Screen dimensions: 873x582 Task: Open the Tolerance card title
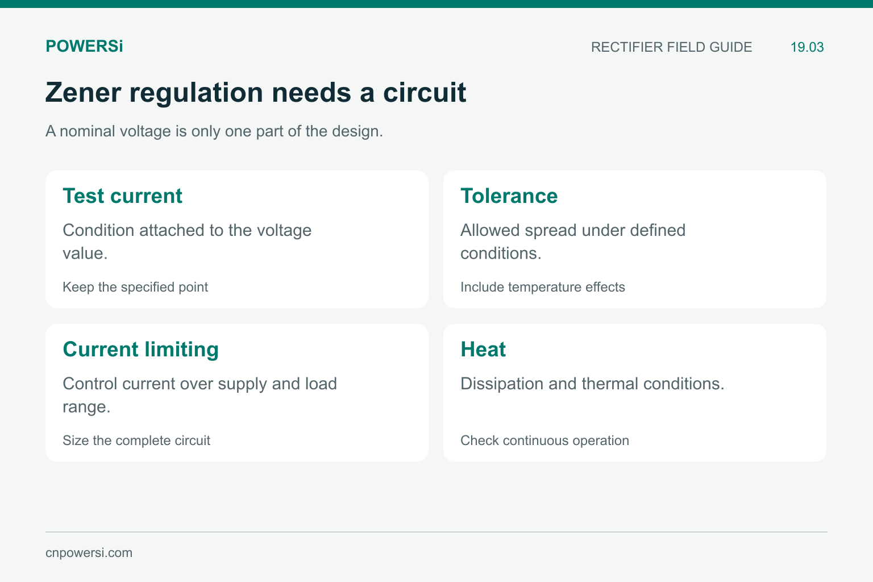(509, 196)
